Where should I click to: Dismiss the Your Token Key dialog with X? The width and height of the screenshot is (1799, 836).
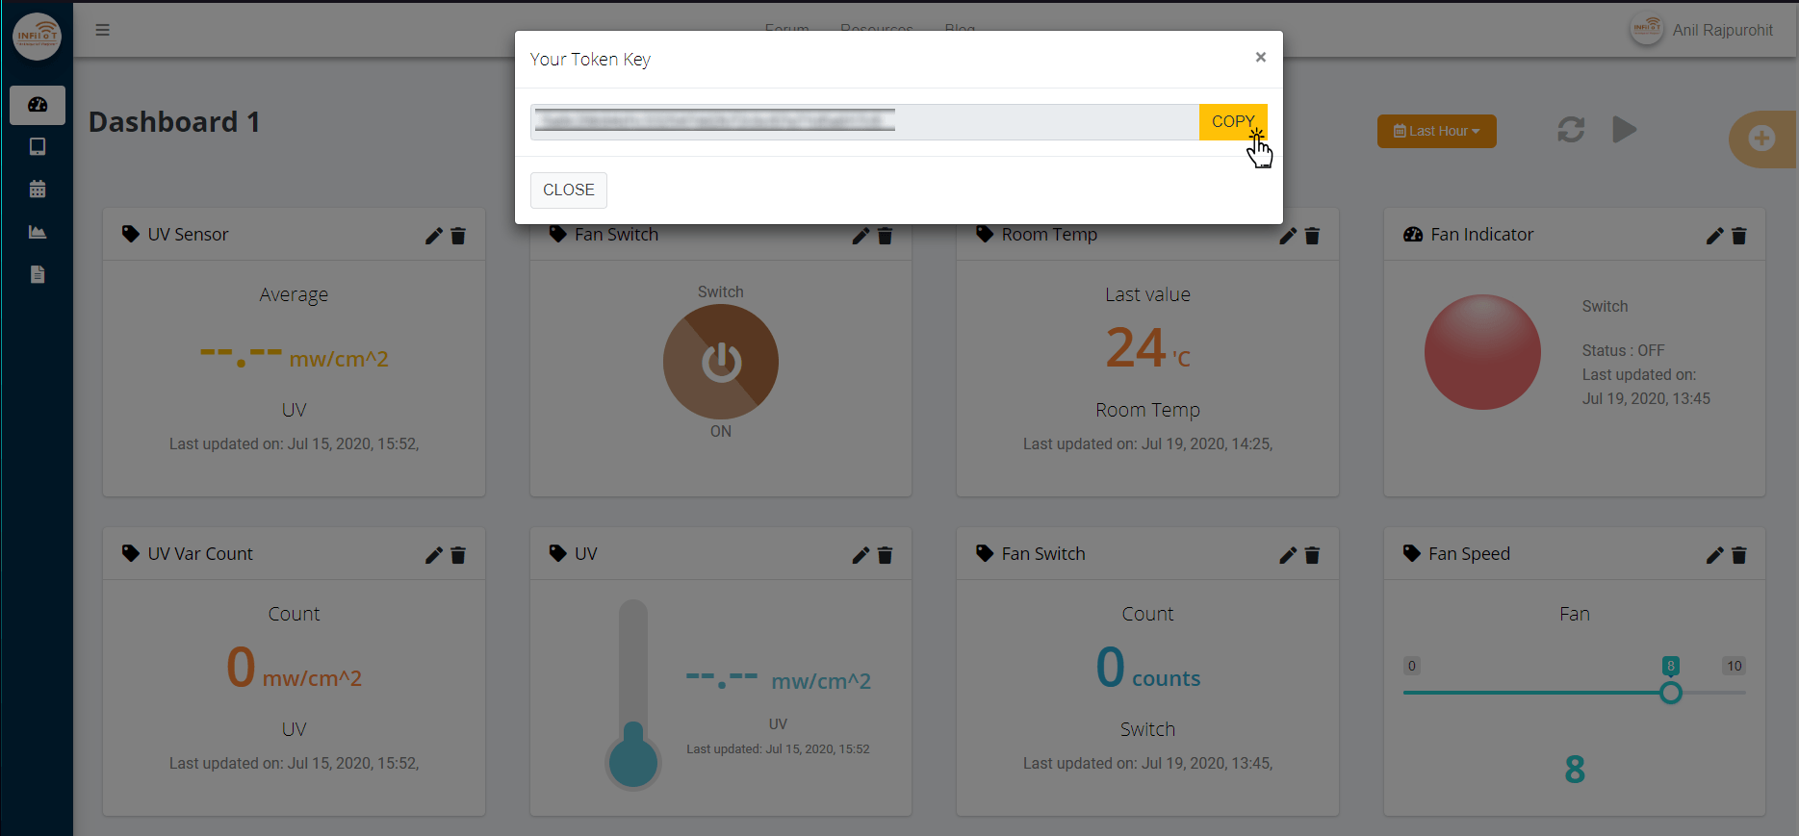point(1260,58)
